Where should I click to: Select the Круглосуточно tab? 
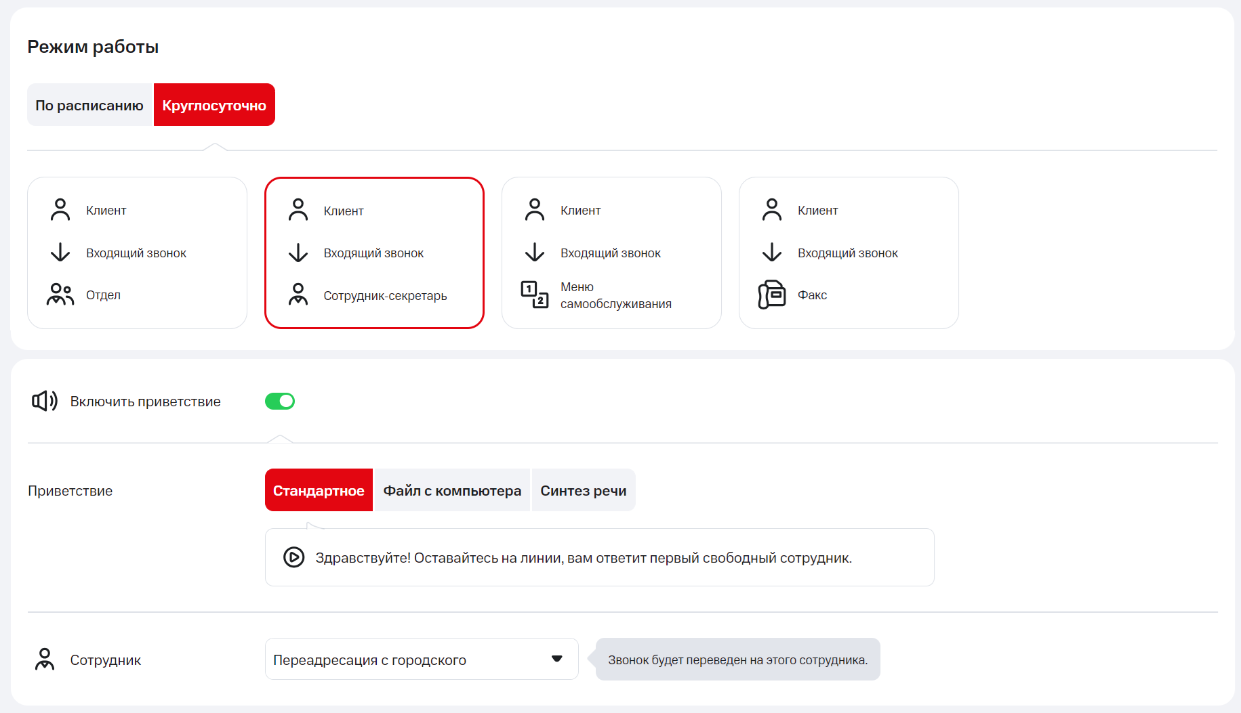pyautogui.click(x=214, y=105)
